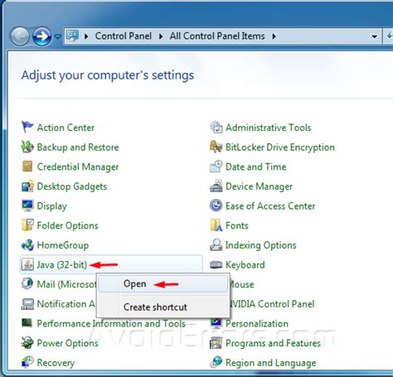The height and width of the screenshot is (377, 393).
Task: Expand the address bar history dropdown
Action: tap(375, 36)
